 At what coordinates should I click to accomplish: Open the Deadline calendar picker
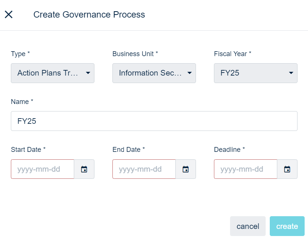(287, 169)
